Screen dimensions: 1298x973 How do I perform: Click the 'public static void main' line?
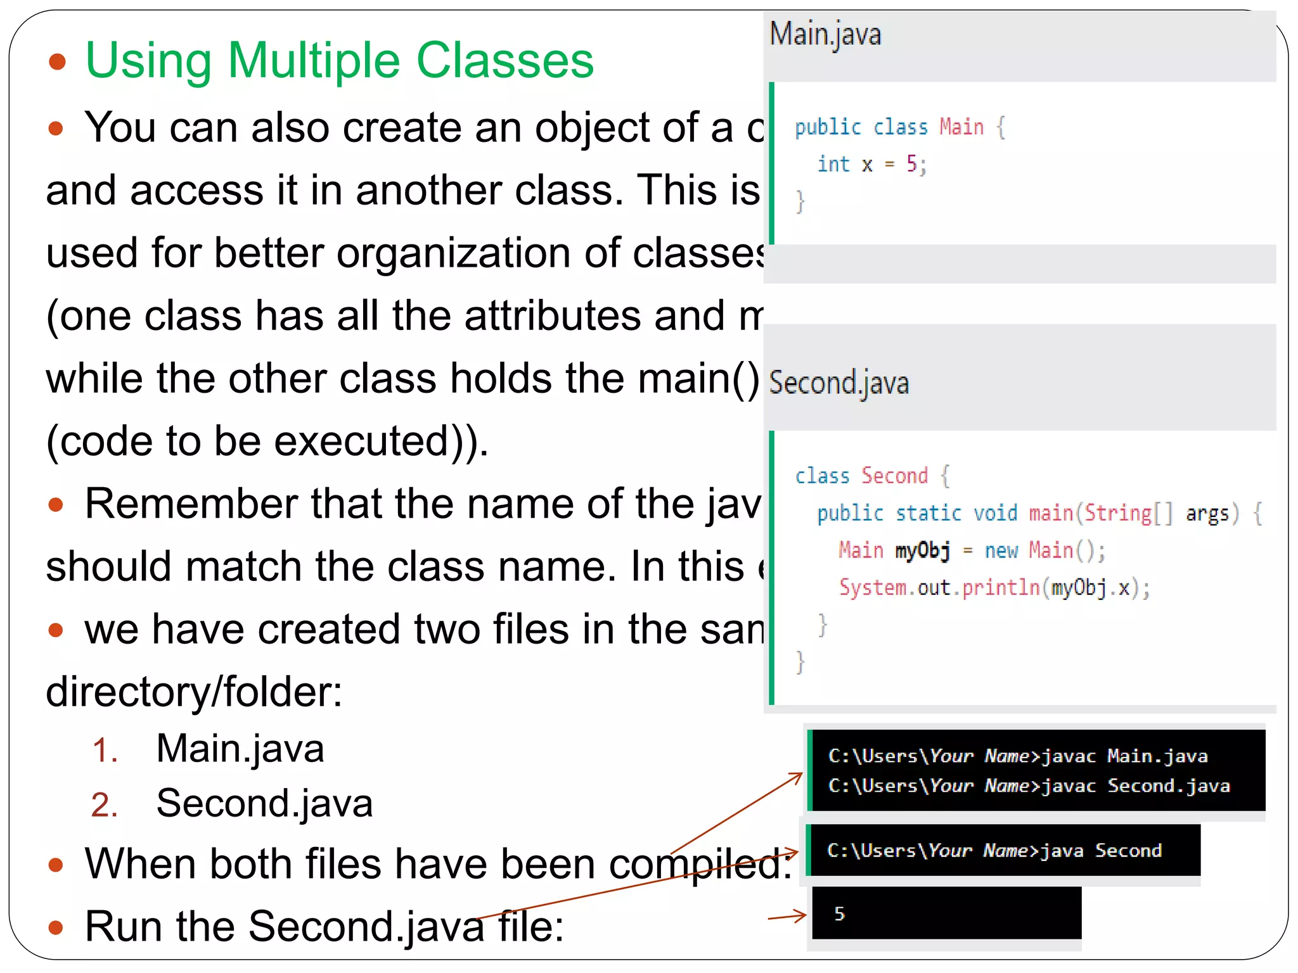1039,513
